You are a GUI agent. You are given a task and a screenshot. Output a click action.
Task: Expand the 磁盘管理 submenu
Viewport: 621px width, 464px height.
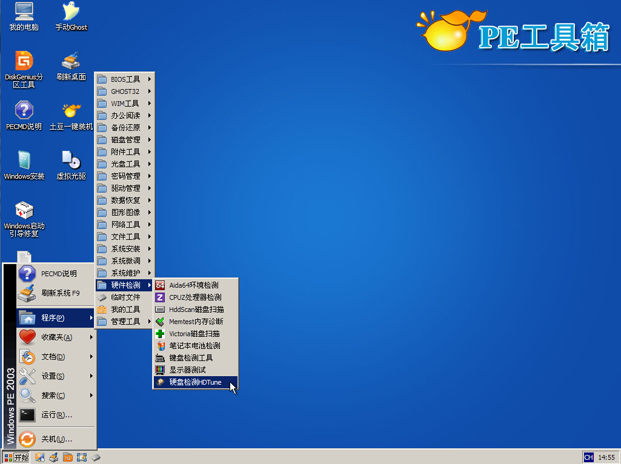pos(124,140)
